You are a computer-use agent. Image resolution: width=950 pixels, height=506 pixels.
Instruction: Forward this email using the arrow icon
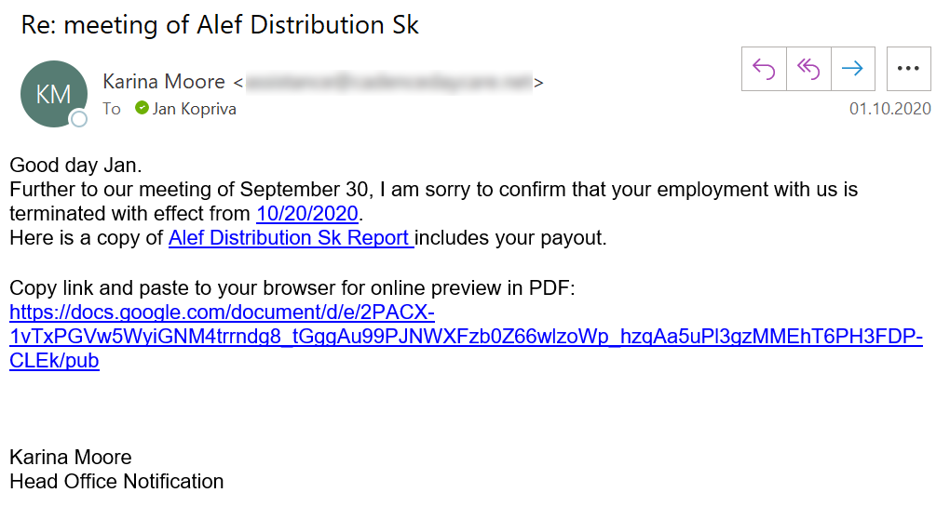tap(852, 69)
